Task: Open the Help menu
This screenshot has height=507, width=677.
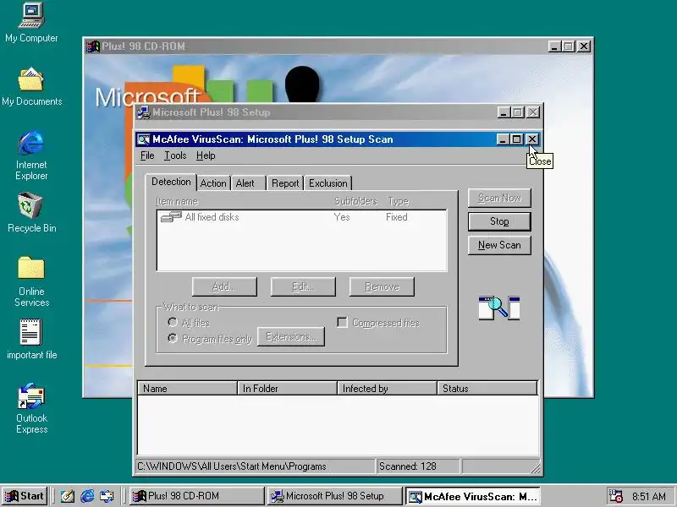Action: tap(206, 155)
